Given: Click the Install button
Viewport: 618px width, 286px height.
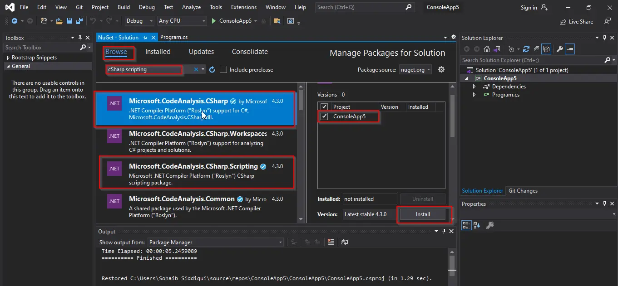Looking at the screenshot, I should point(423,214).
